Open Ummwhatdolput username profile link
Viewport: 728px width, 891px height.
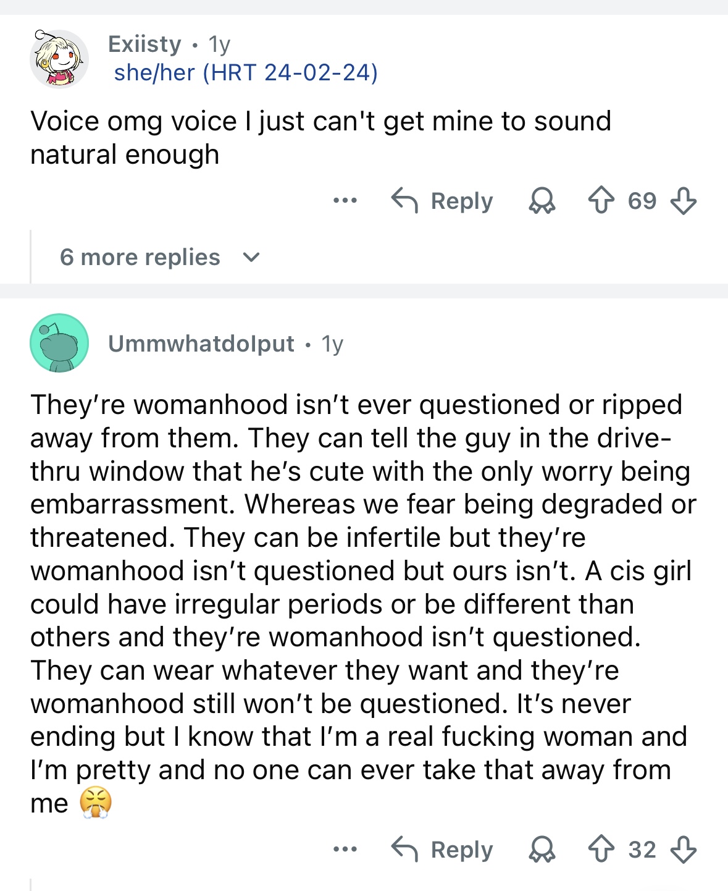201,344
